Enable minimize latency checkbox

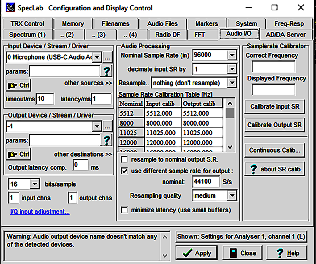click(125, 210)
